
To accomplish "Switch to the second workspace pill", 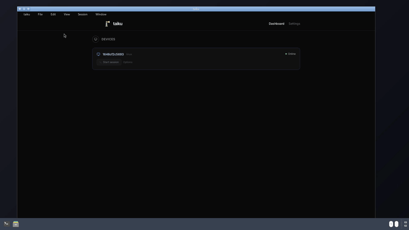I will coord(396,224).
